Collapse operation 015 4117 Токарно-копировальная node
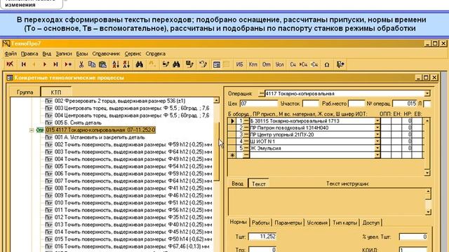The height and width of the screenshot is (252, 449). tap(32, 130)
